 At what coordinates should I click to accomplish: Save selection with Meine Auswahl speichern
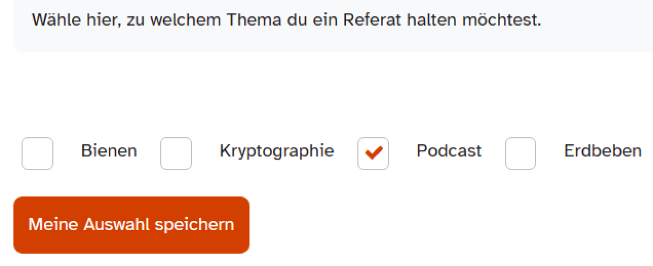[131, 225]
